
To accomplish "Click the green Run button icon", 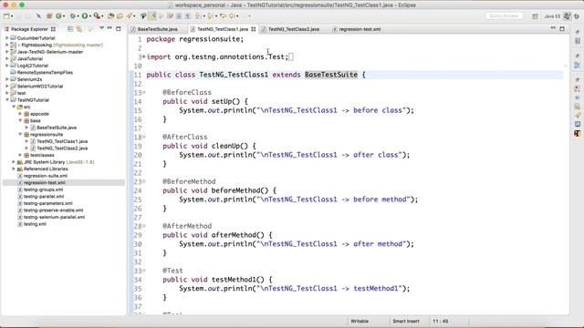I will [x=85, y=16].
